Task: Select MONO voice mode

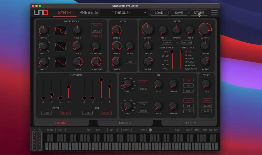Action: 207,101
